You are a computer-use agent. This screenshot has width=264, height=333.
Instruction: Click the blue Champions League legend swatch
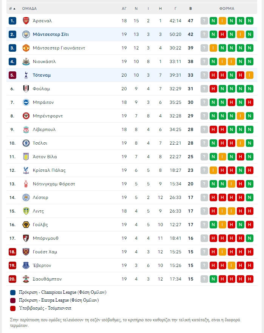13,293
